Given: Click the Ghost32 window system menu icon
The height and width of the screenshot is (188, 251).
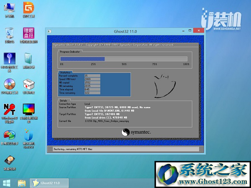Looking at the screenshot, I should (49, 31).
